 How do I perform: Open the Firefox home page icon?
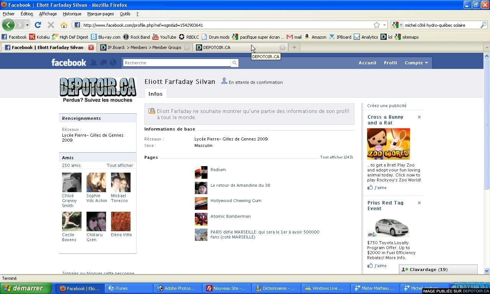tap(64, 25)
